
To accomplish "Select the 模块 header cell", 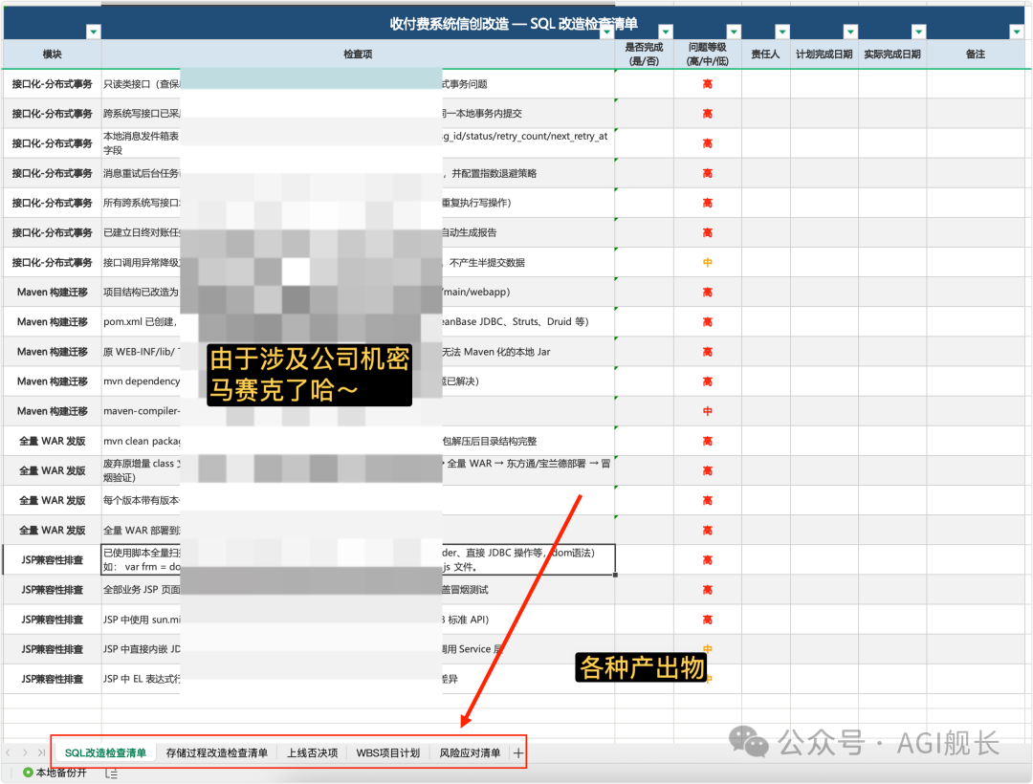I will point(52,54).
